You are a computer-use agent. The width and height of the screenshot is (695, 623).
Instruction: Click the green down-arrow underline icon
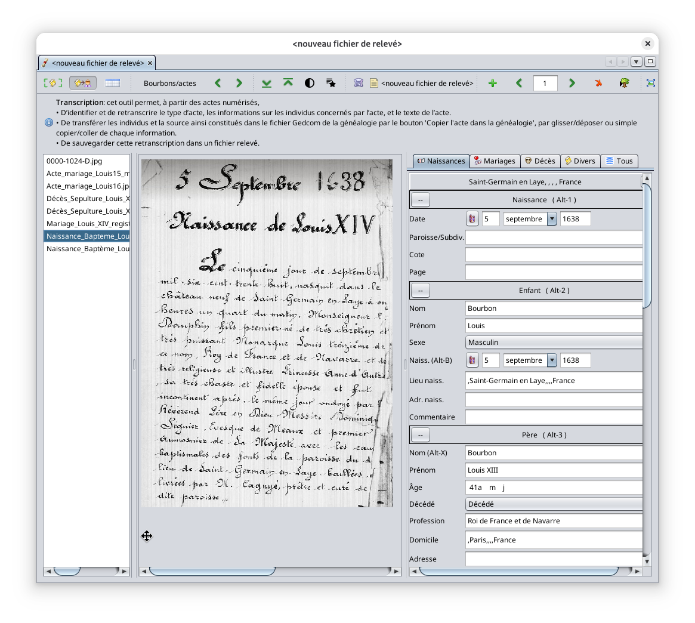pyautogui.click(x=267, y=83)
